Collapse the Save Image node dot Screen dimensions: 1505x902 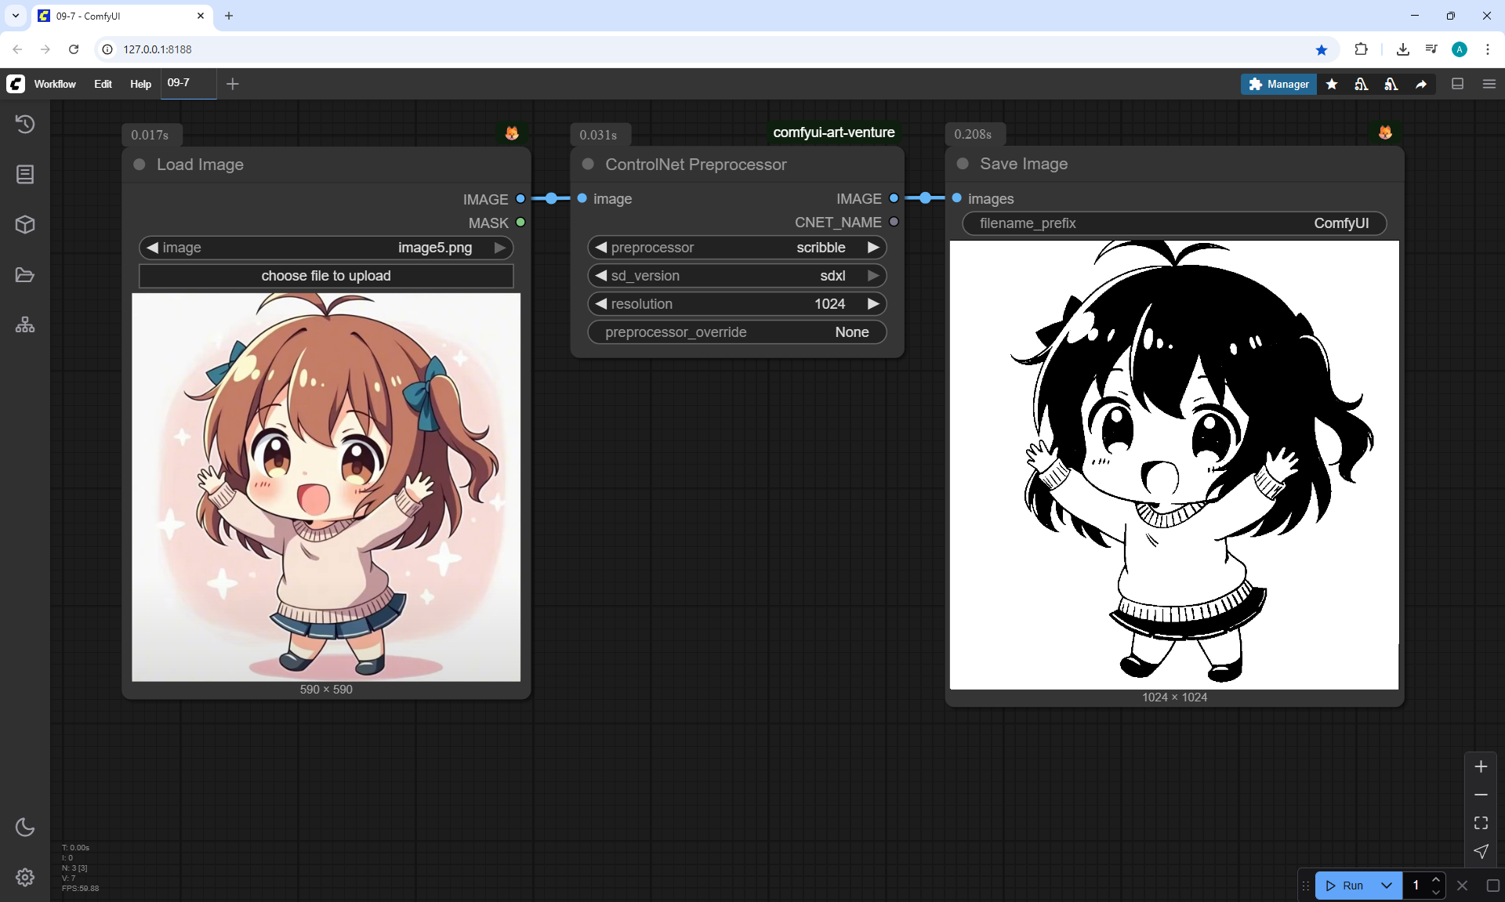(963, 164)
